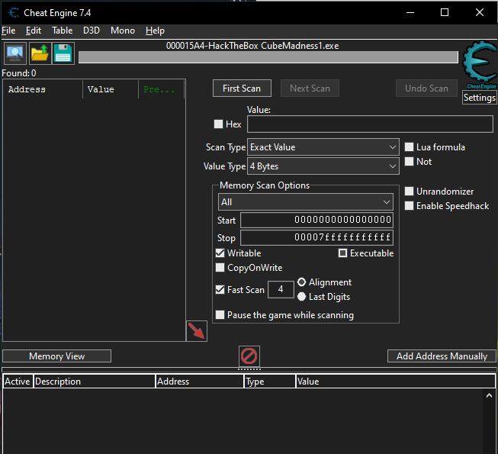Click the Next Scan button
Screen dimensions: 498x454
point(310,89)
